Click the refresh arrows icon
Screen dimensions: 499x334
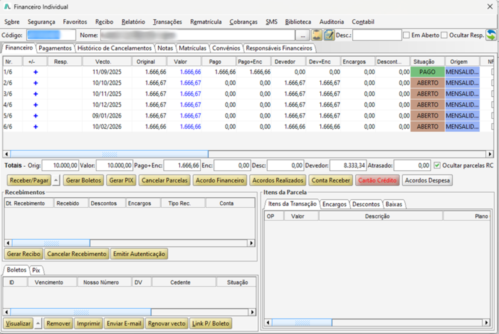[491, 35]
